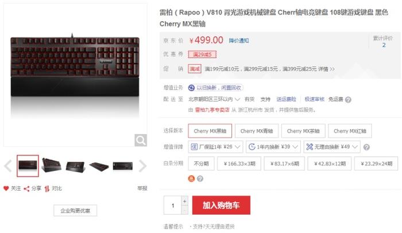402x233 pixels.
Task: Select the Cherry MX红轴 version
Action: [350, 131]
